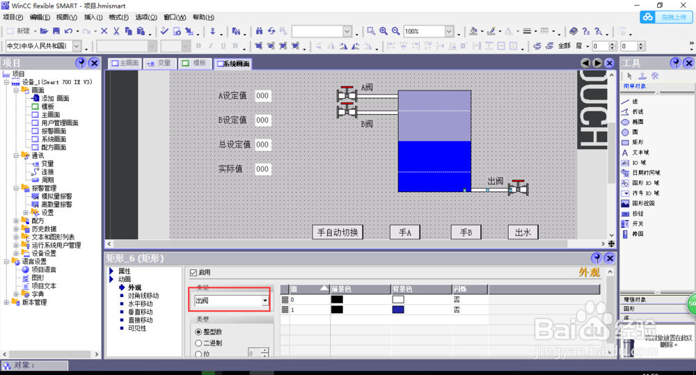
Task: Click the 手B button on canvas
Action: [466, 232]
